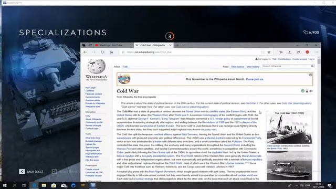Go back in the Edge browser
The image size is (336, 189).
click(x=85, y=52)
